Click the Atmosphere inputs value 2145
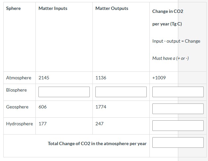 (44, 78)
